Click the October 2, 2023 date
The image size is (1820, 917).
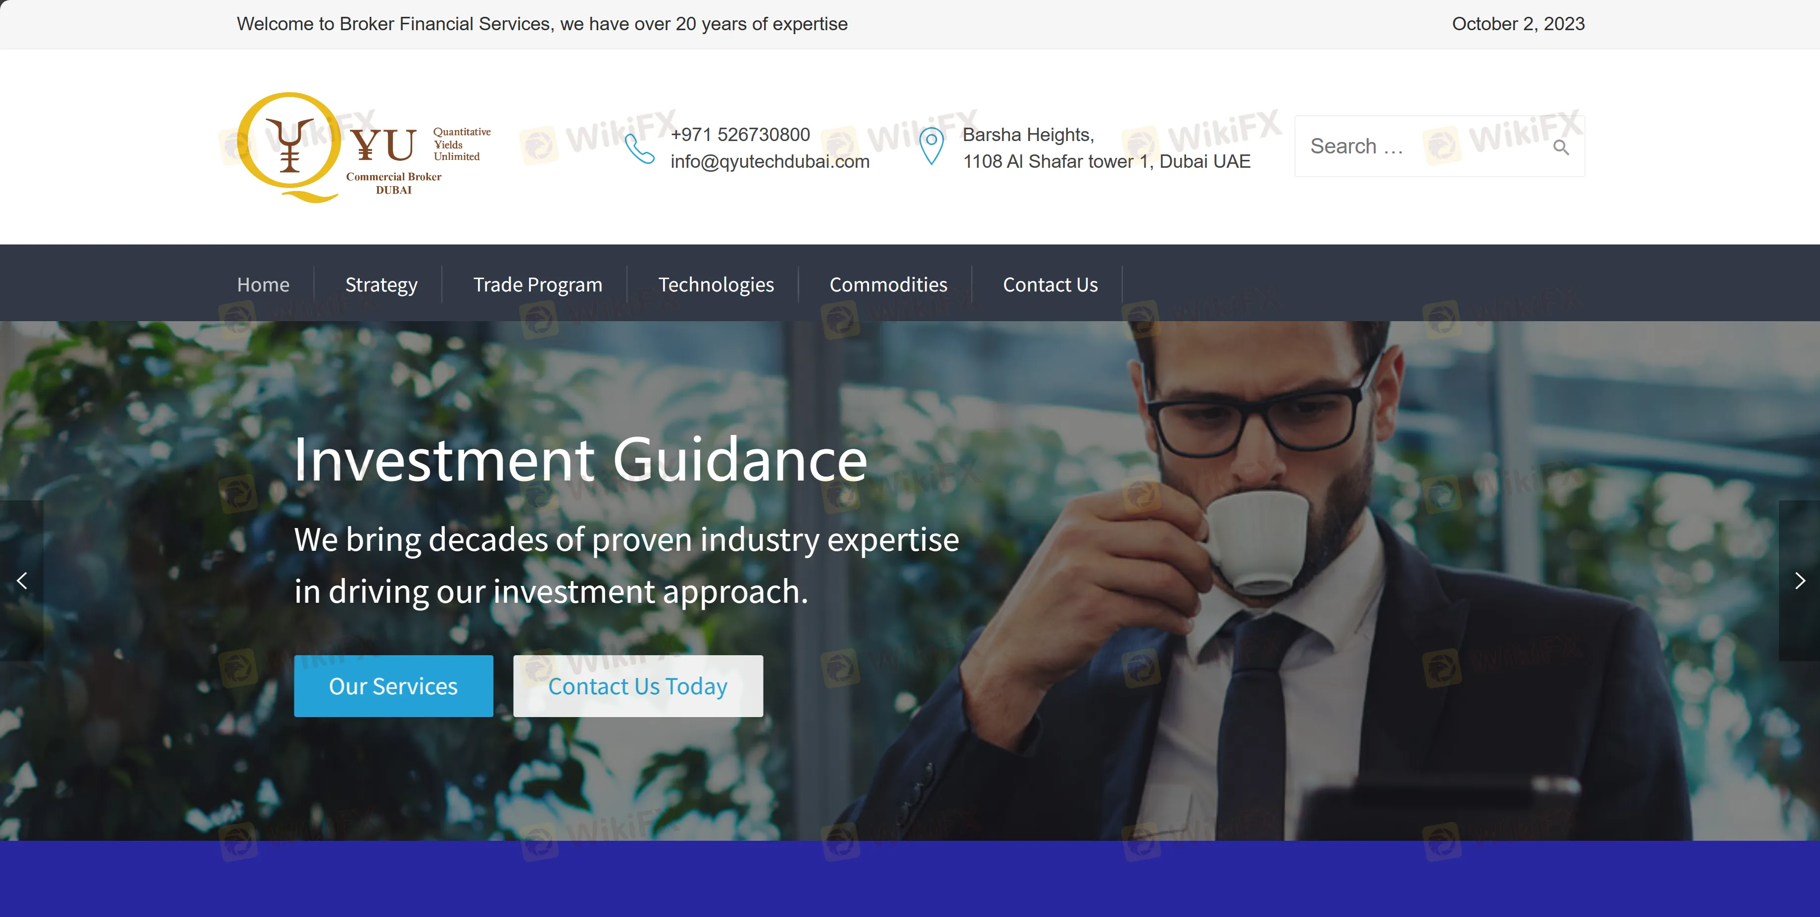(1518, 24)
